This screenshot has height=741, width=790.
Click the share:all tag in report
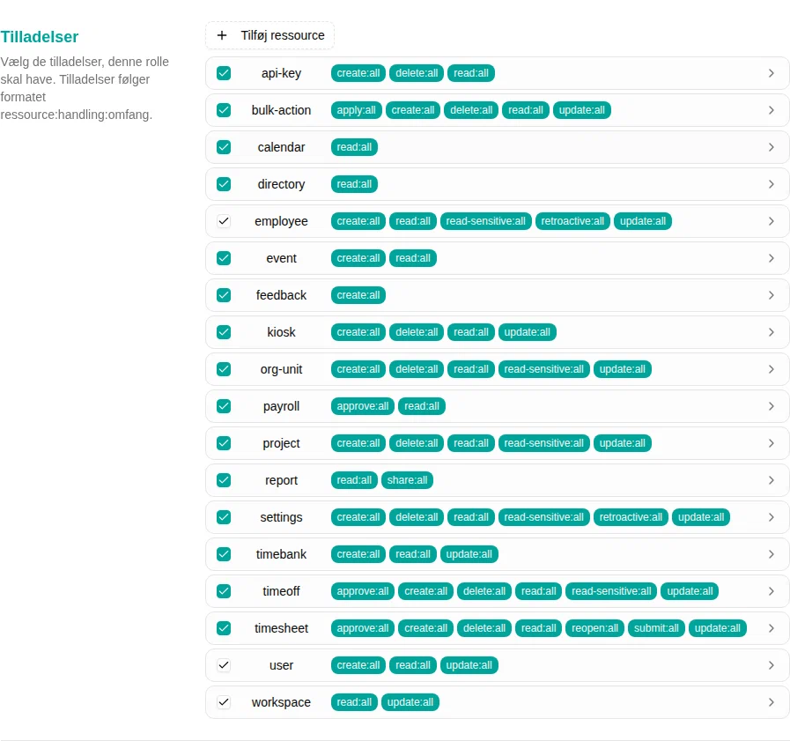(x=407, y=480)
